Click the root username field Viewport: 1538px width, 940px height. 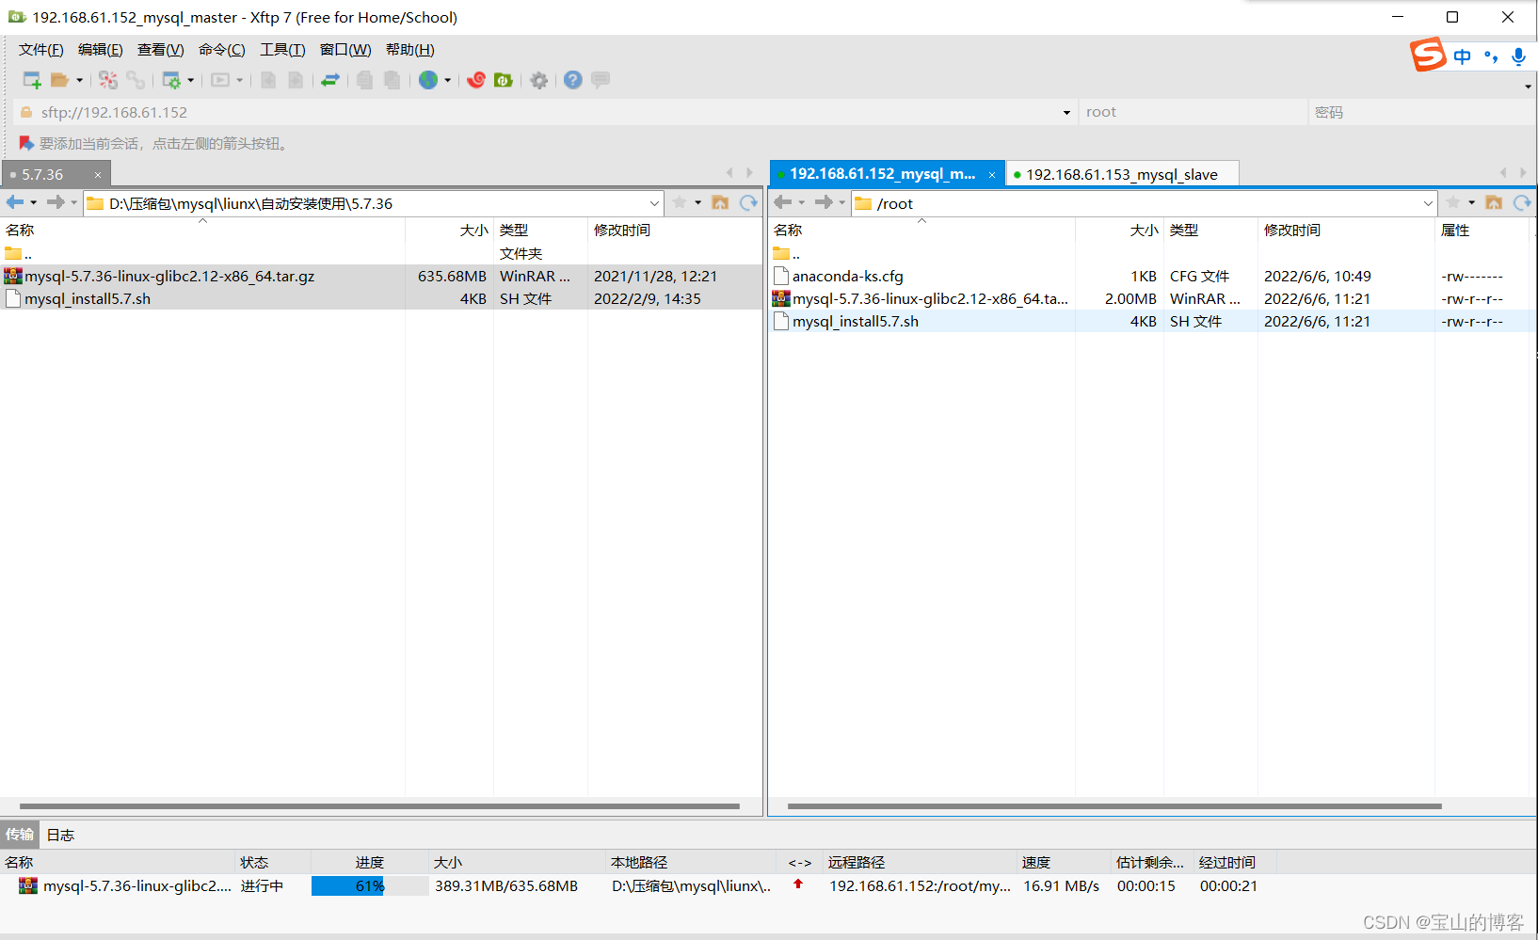[1193, 112]
